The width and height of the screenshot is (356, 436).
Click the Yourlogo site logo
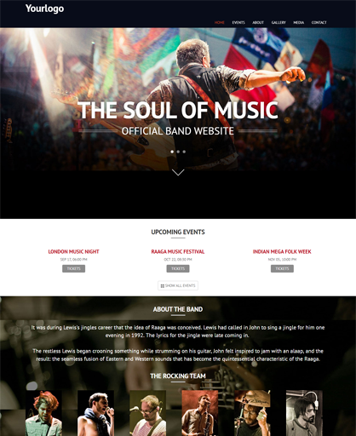[44, 9]
